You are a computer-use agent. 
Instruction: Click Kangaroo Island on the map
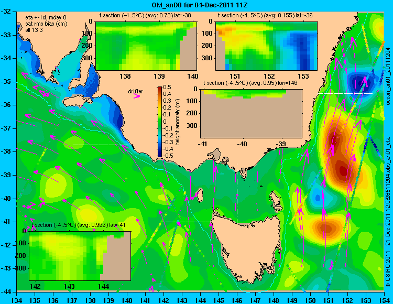click(x=78, y=102)
